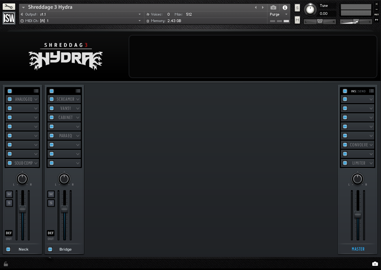Click the Tune knob
The width and height of the screenshot is (381, 270).
310,10
